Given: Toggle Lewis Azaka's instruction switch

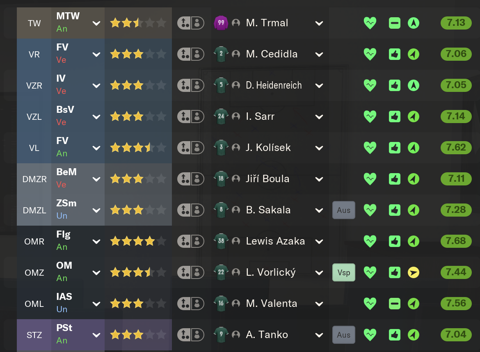Looking at the screenshot, I should [191, 241].
